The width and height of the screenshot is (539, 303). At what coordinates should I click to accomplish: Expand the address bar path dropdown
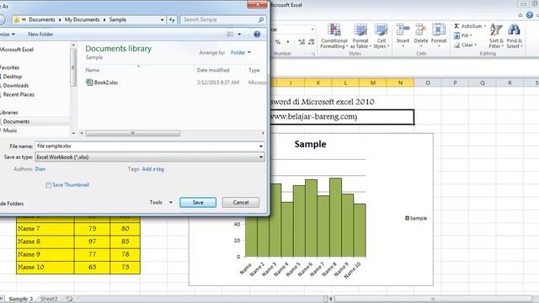163,20
